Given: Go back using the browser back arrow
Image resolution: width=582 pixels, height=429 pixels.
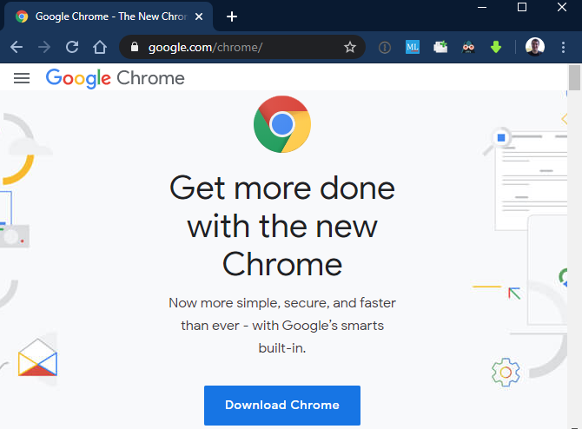Looking at the screenshot, I should click(17, 47).
